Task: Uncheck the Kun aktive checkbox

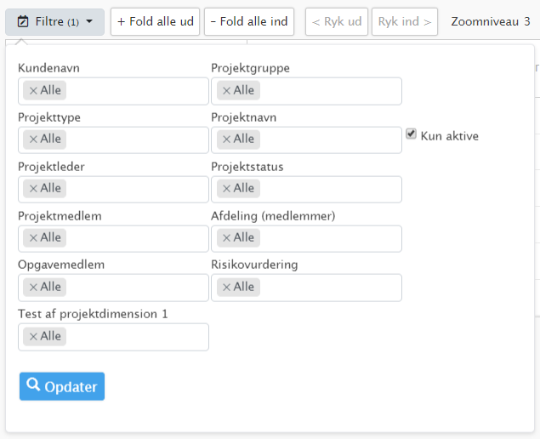Action: pyautogui.click(x=411, y=134)
